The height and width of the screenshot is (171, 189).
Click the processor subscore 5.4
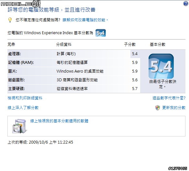click(x=135, y=54)
